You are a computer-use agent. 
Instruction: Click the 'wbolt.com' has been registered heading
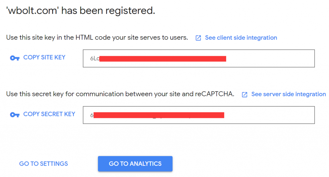(81, 11)
